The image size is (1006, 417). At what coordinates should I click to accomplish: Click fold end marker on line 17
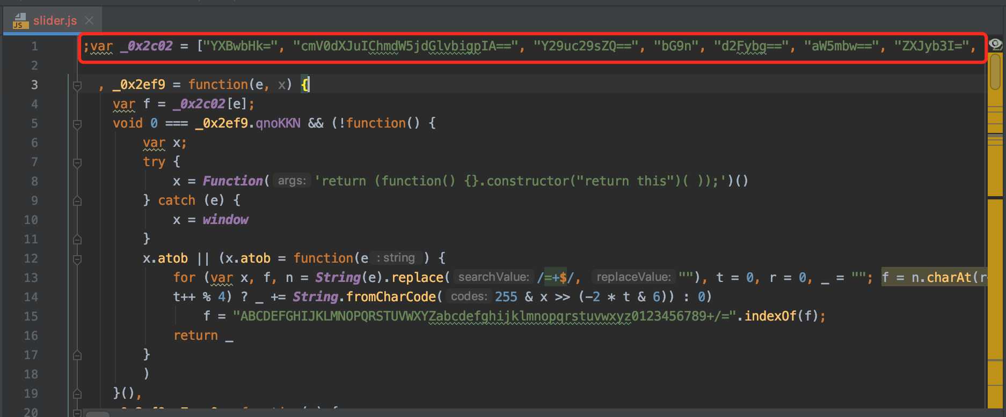tap(77, 355)
